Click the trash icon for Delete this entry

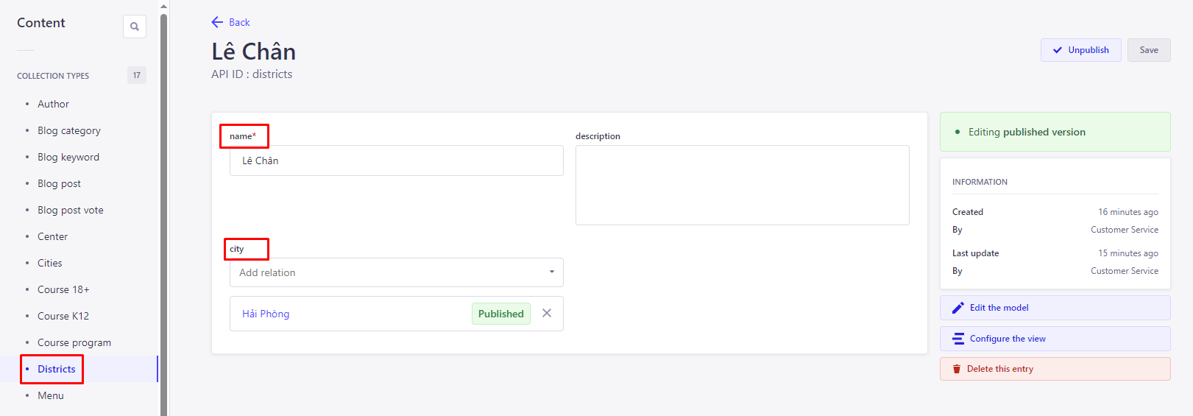point(957,369)
